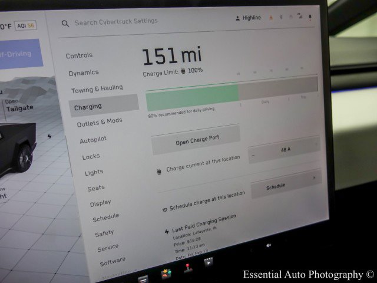
Task: Open the Theater video app in dock
Action: 209,262
